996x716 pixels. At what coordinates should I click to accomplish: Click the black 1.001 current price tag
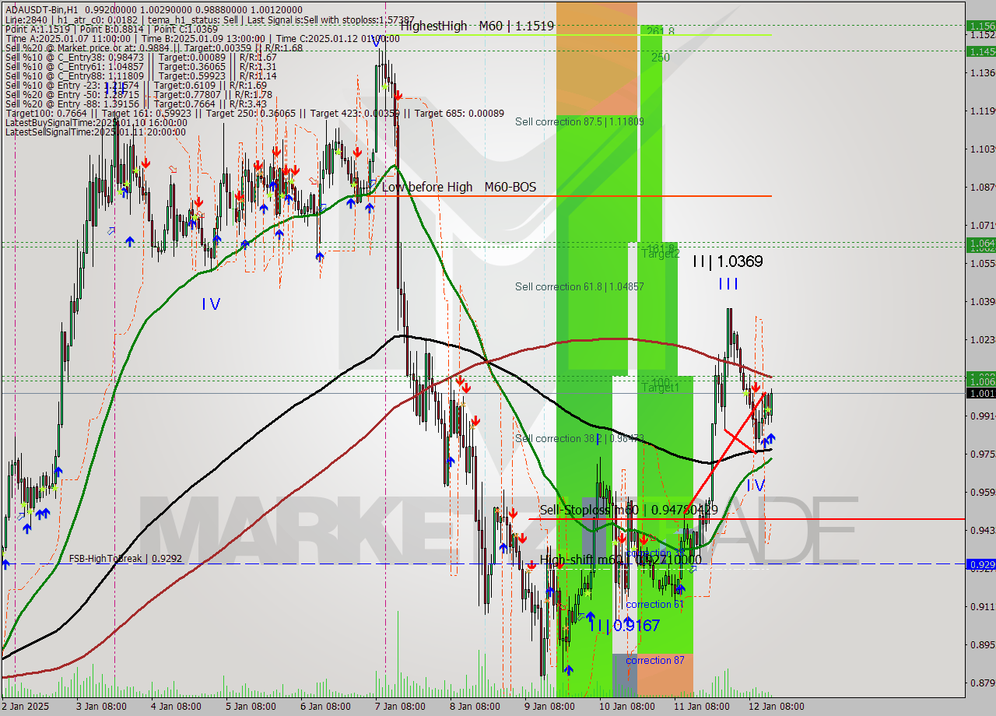click(980, 394)
